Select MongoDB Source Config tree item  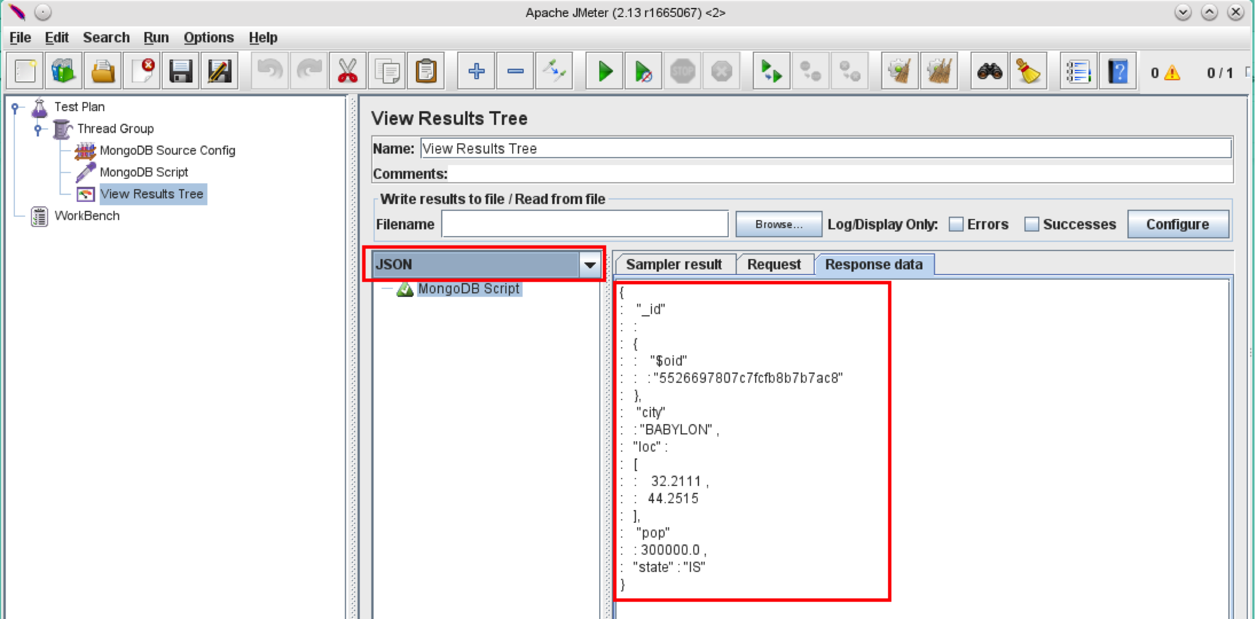click(167, 151)
